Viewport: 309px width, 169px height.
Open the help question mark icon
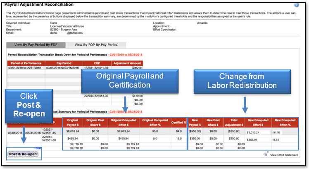pos(296,5)
